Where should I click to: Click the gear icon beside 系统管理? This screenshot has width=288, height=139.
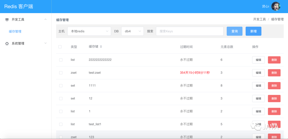click(7, 44)
